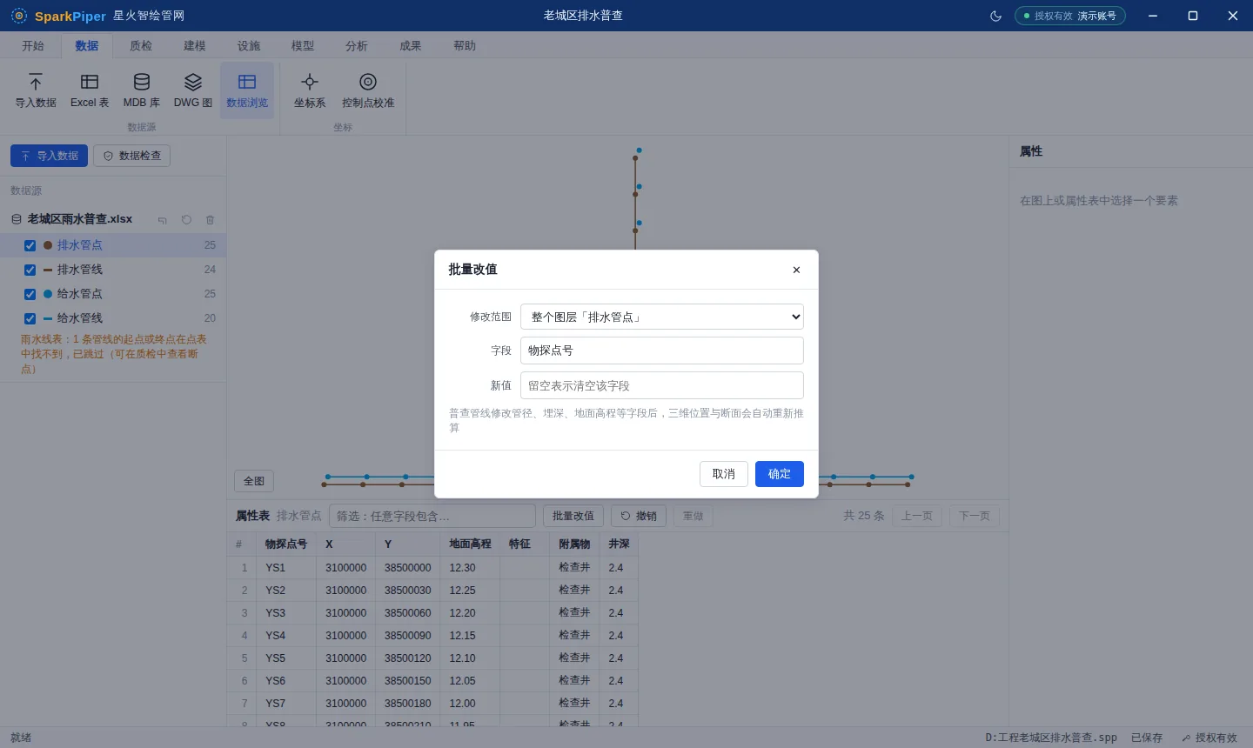1253x748 pixels.
Task: Uncheck the 排水管线 layer checkbox
Action: (30, 270)
